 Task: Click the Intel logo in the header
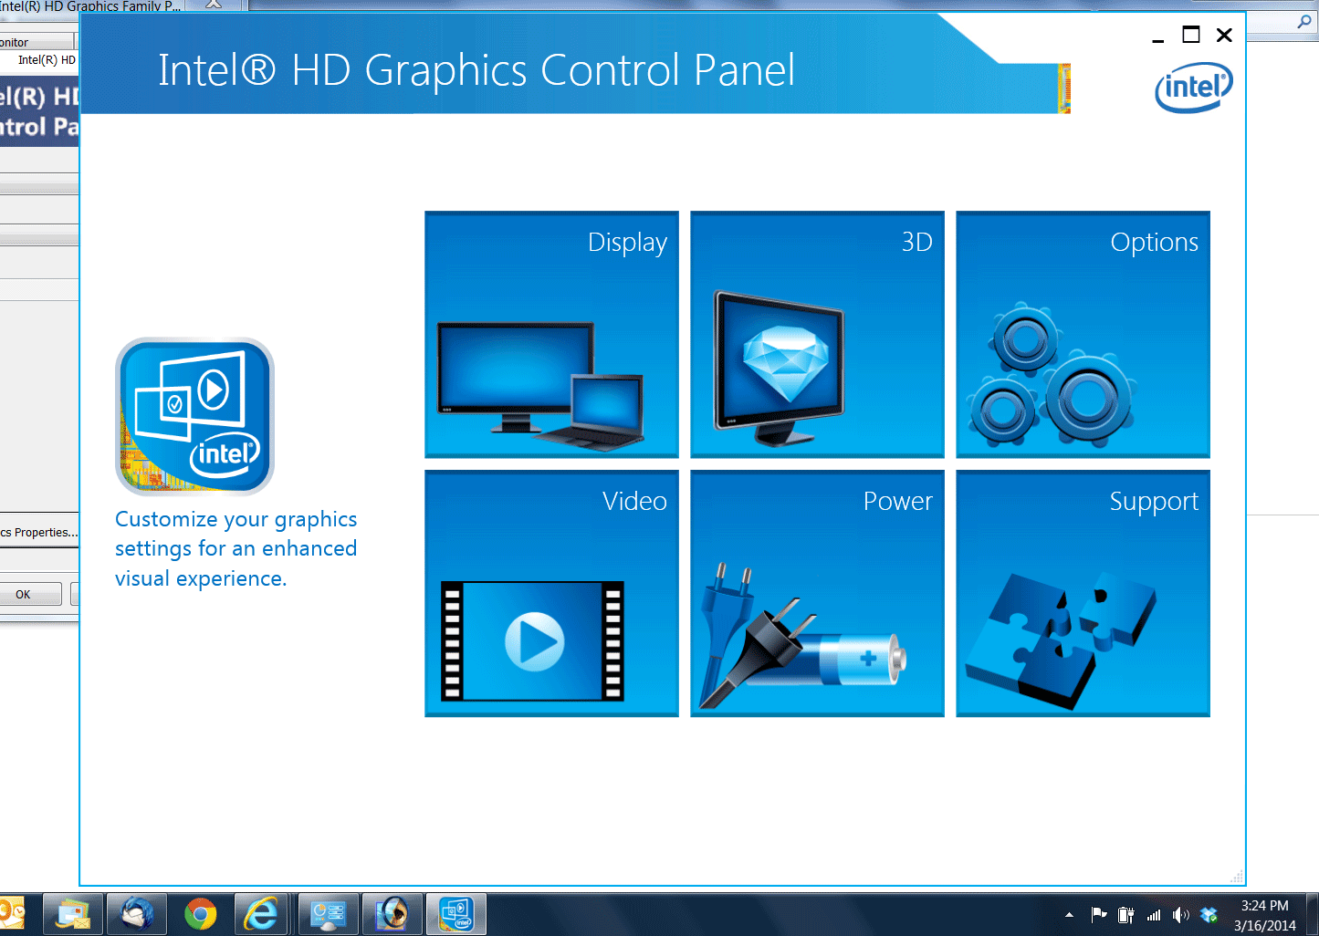pos(1194,88)
